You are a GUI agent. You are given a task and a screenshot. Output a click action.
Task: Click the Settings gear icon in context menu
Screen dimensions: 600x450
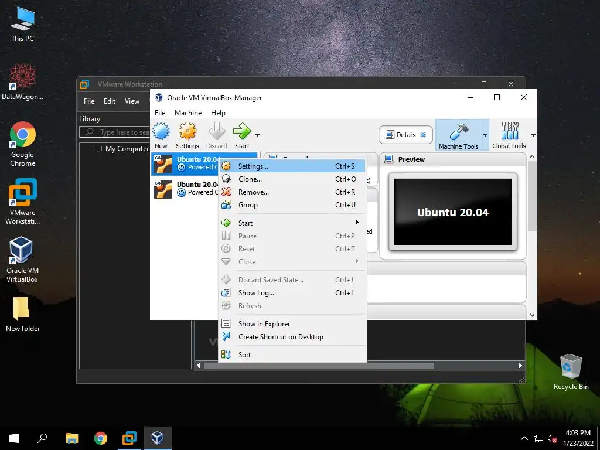click(x=226, y=166)
